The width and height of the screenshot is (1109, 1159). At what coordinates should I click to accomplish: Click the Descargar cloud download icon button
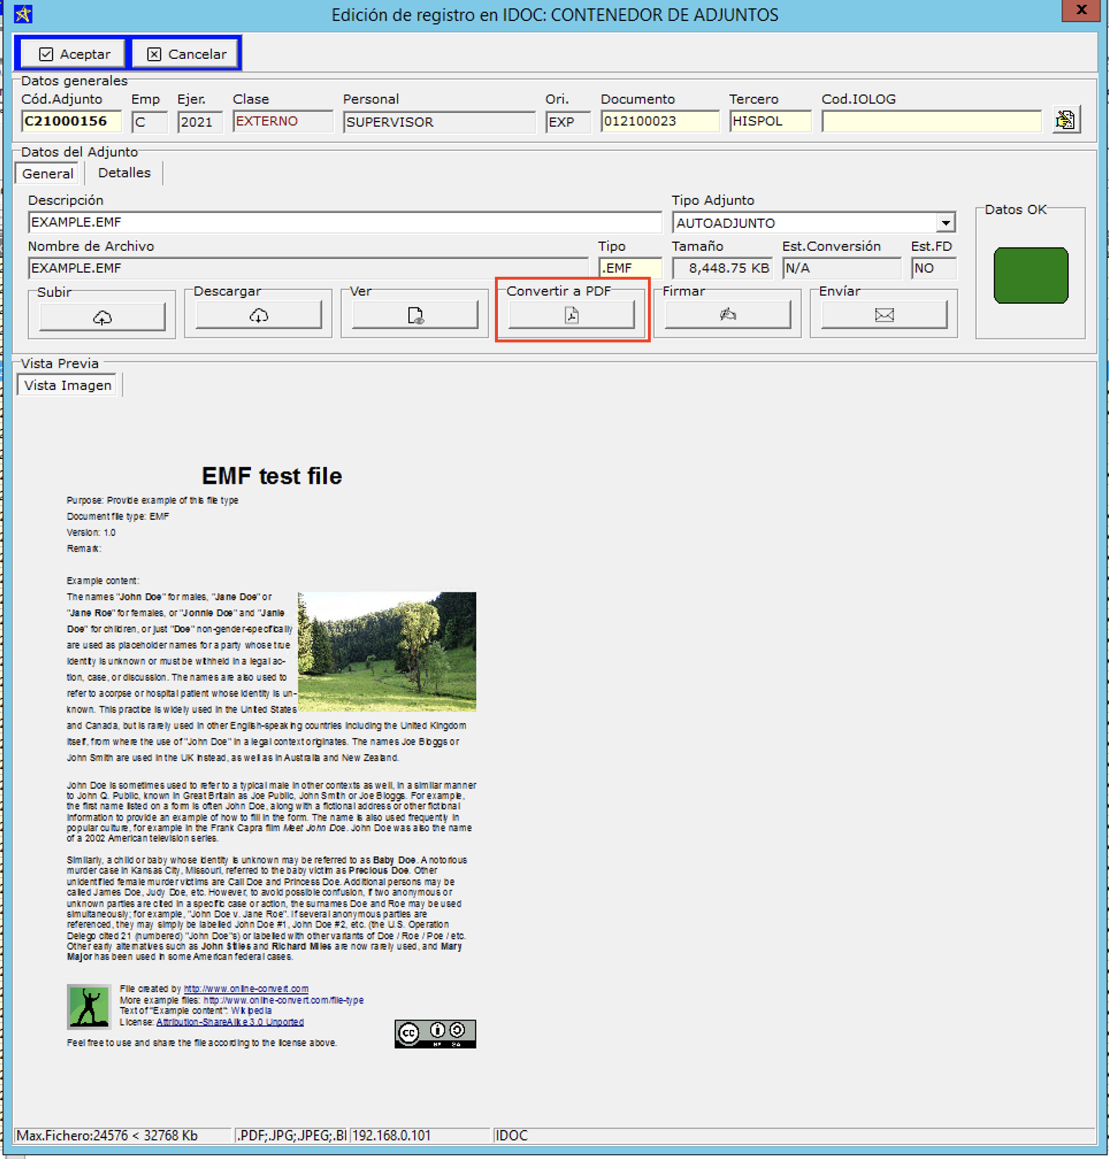coord(258,316)
